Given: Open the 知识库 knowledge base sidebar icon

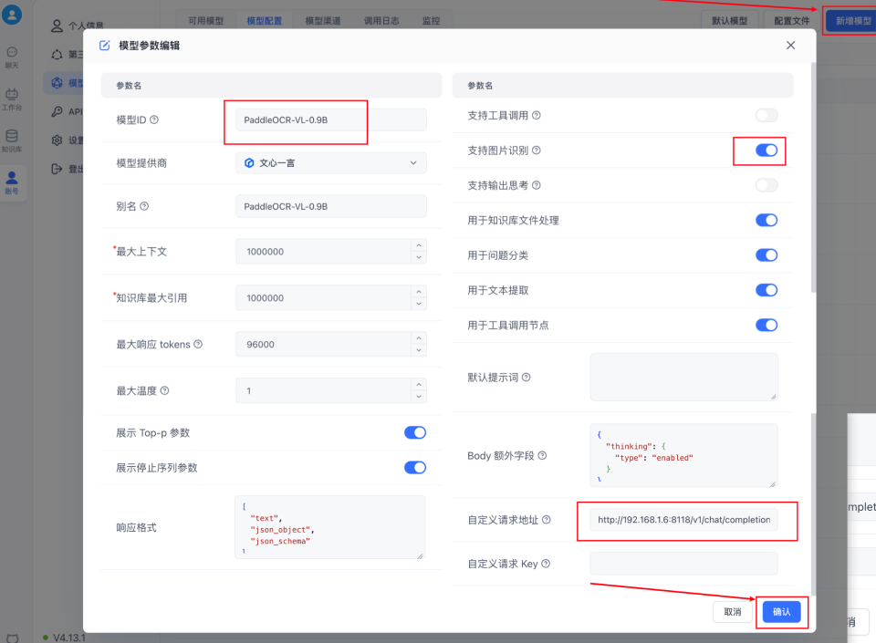Looking at the screenshot, I should [11, 137].
